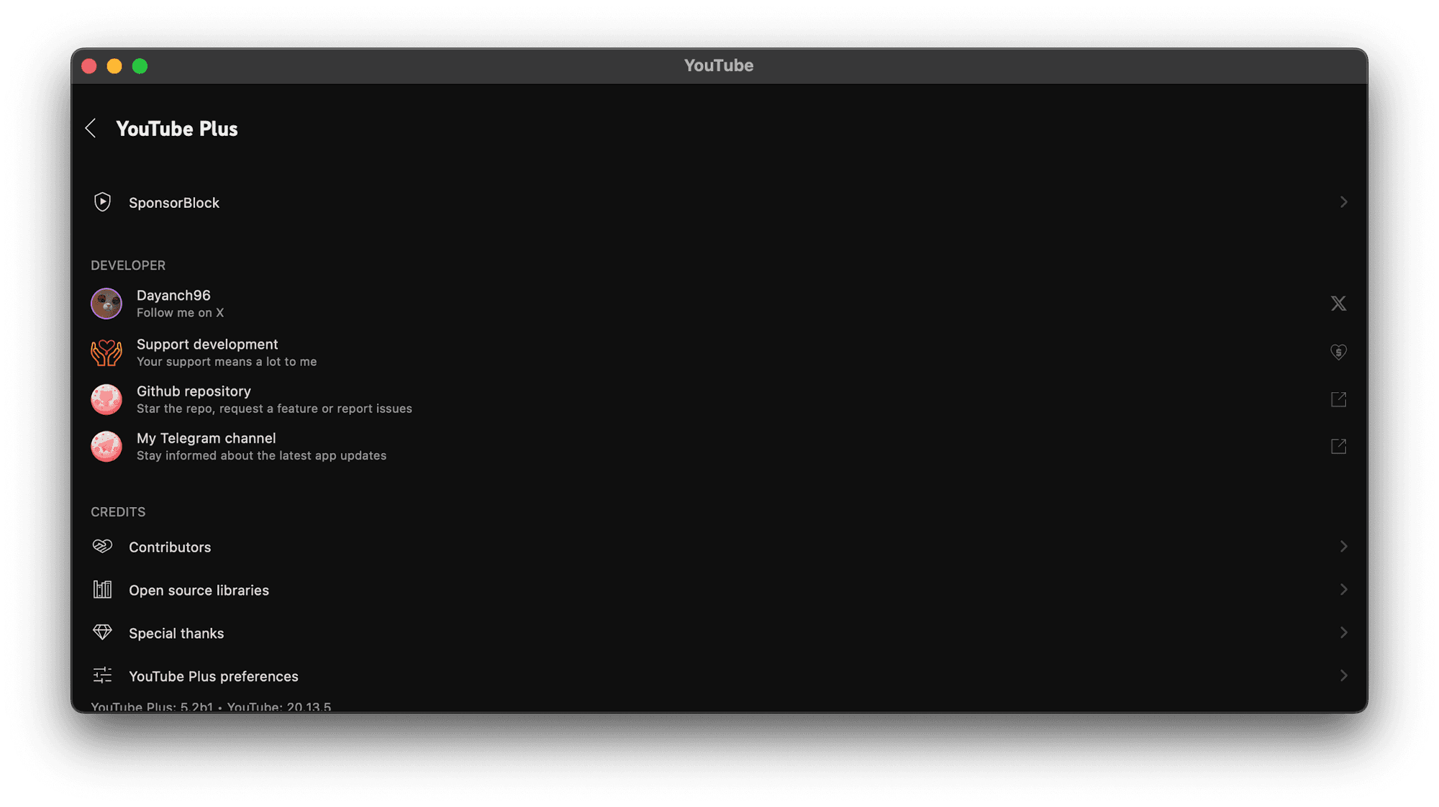Click the Telegram channel round icon
The height and width of the screenshot is (807, 1439).
[x=106, y=447]
